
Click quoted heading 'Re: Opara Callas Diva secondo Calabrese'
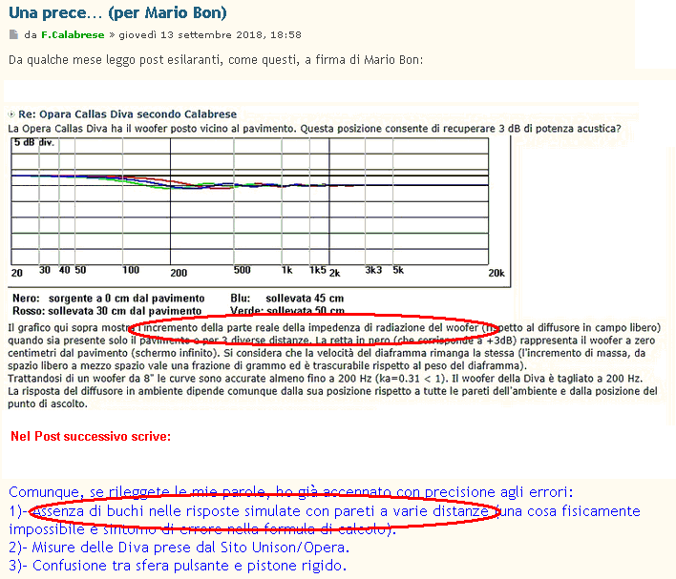click(x=128, y=114)
